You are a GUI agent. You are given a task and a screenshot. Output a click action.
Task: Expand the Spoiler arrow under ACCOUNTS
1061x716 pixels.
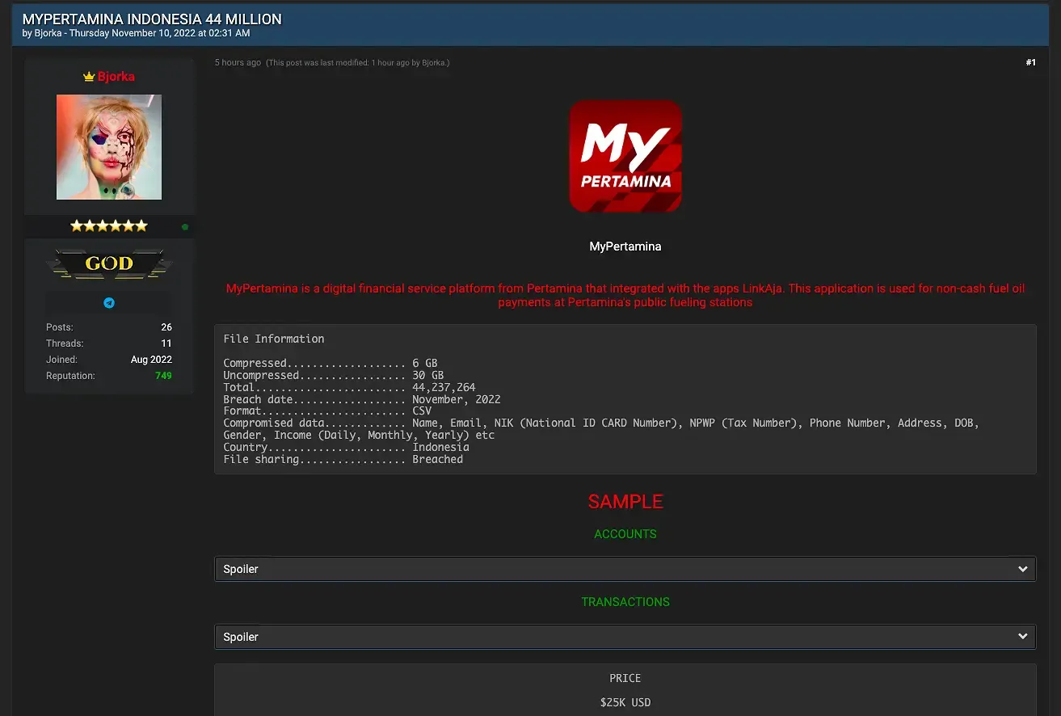coord(1022,569)
